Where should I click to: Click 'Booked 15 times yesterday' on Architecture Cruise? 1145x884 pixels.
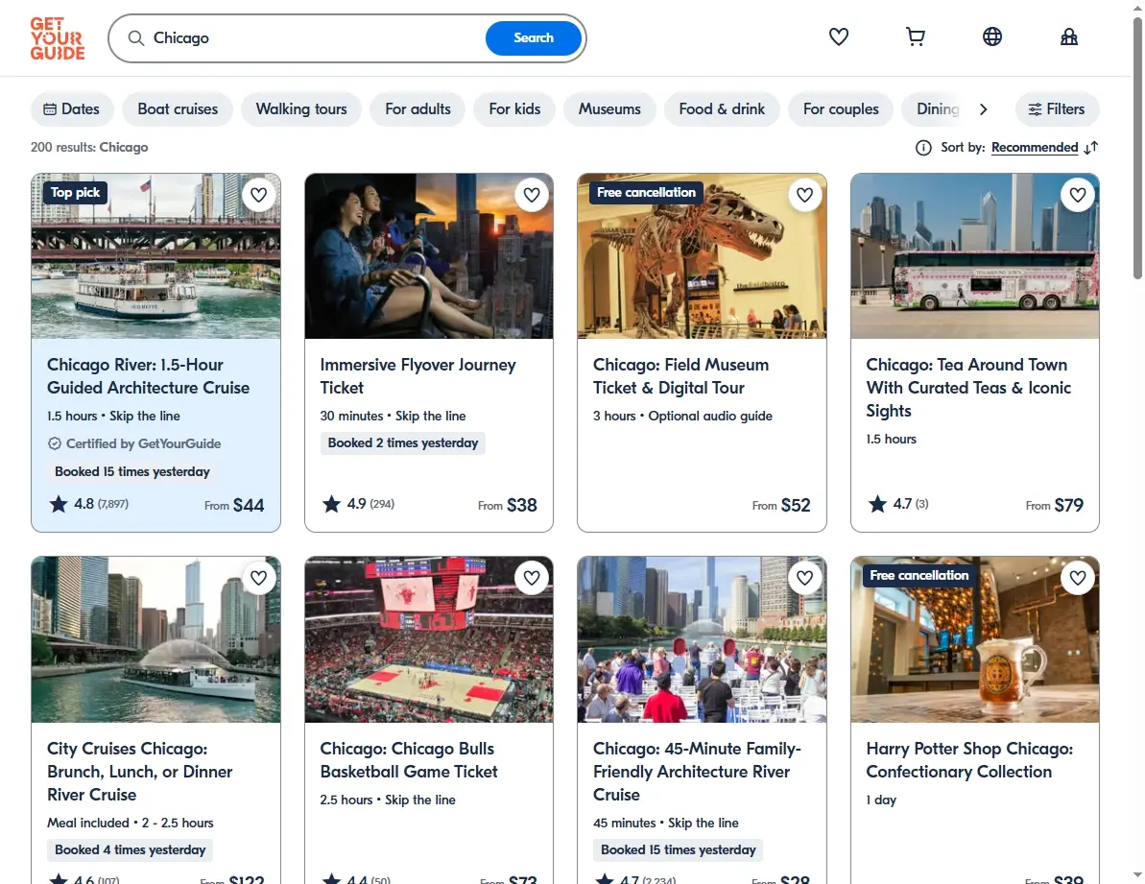(x=132, y=471)
